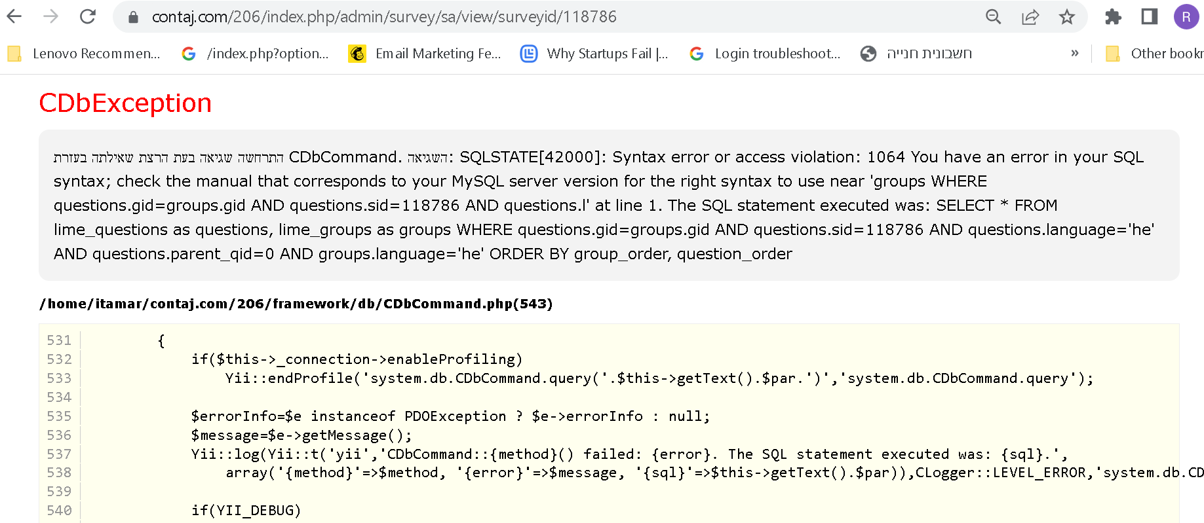This screenshot has width=1204, height=523.
Task: Open the Email Marketing Fe... bookmark
Action: [425, 54]
